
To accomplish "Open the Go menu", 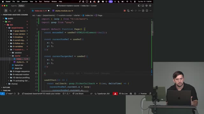I will pyautogui.click(x=36, y=2).
